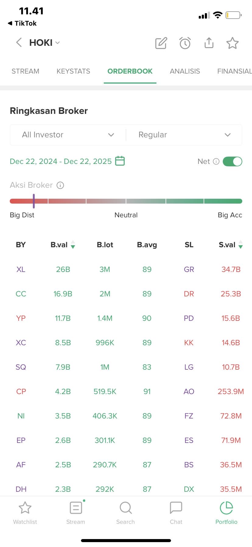Sort by B.val column arrows
The width and height of the screenshot is (252, 547).
coord(73,245)
